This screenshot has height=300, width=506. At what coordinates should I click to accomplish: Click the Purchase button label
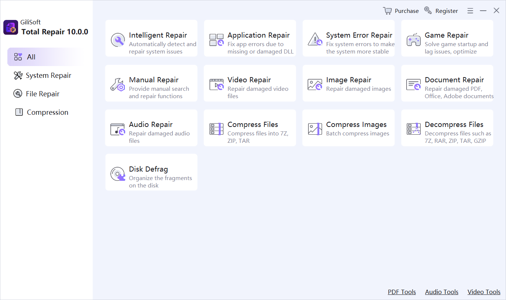pos(407,11)
